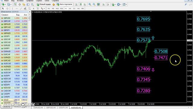Tile chart windows icon
The width and height of the screenshot is (193, 109).
click(x=98, y=5)
